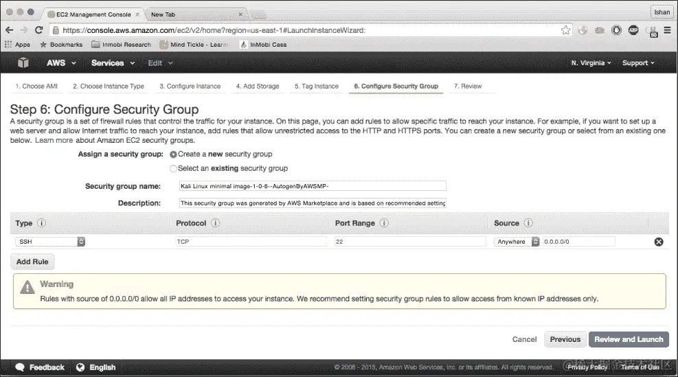This screenshot has height=377, width=678.
Task: Go to step 2 Choose Instance Type
Action: [109, 86]
